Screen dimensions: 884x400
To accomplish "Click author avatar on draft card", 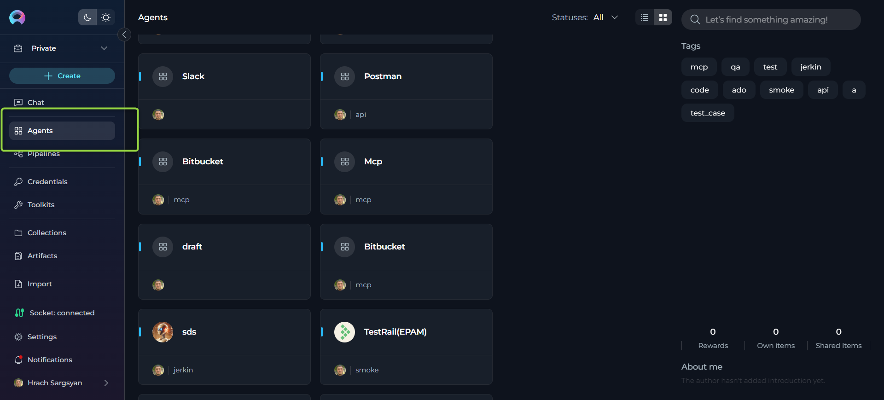I will [x=158, y=285].
